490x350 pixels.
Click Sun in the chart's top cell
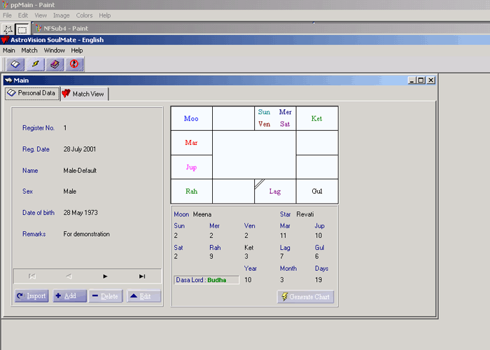(264, 112)
